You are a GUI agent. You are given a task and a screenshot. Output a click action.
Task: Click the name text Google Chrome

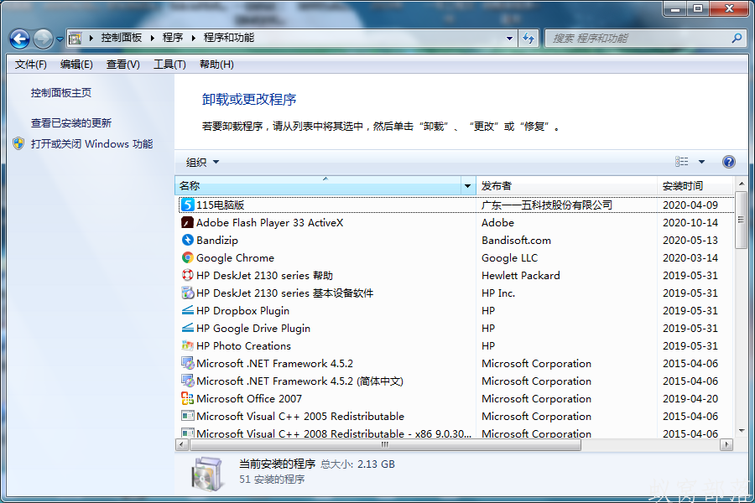click(x=235, y=258)
